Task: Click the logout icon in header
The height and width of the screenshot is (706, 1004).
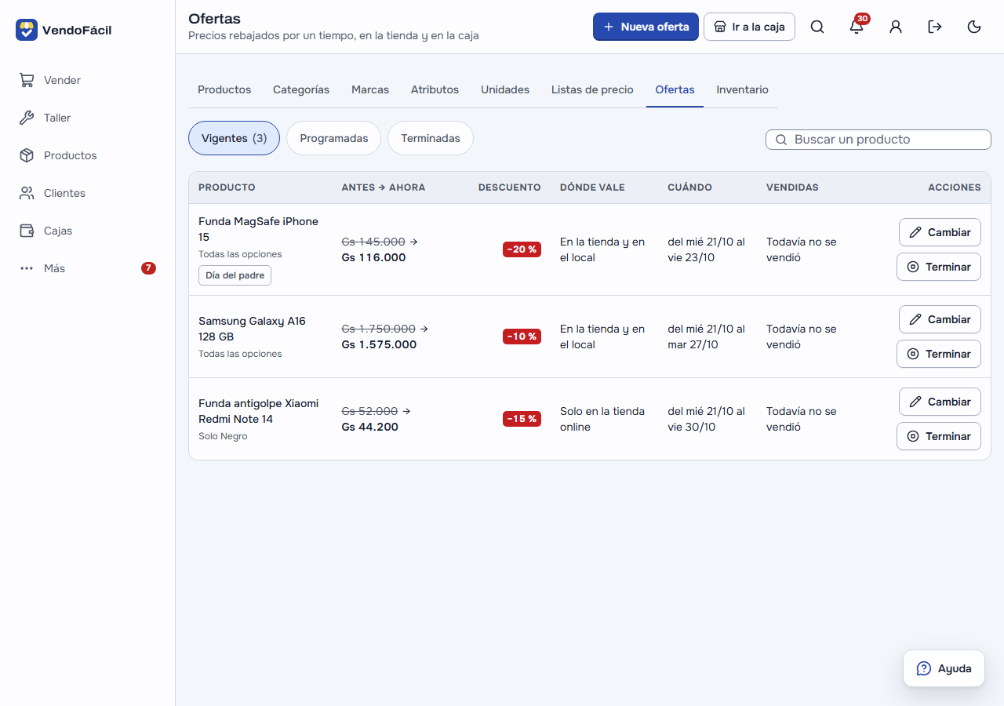Action: point(935,27)
